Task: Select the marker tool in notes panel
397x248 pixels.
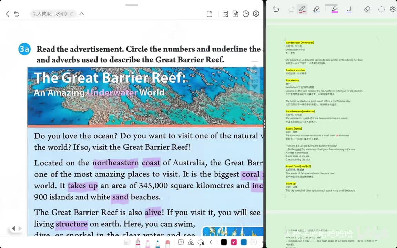Action: point(316,9)
